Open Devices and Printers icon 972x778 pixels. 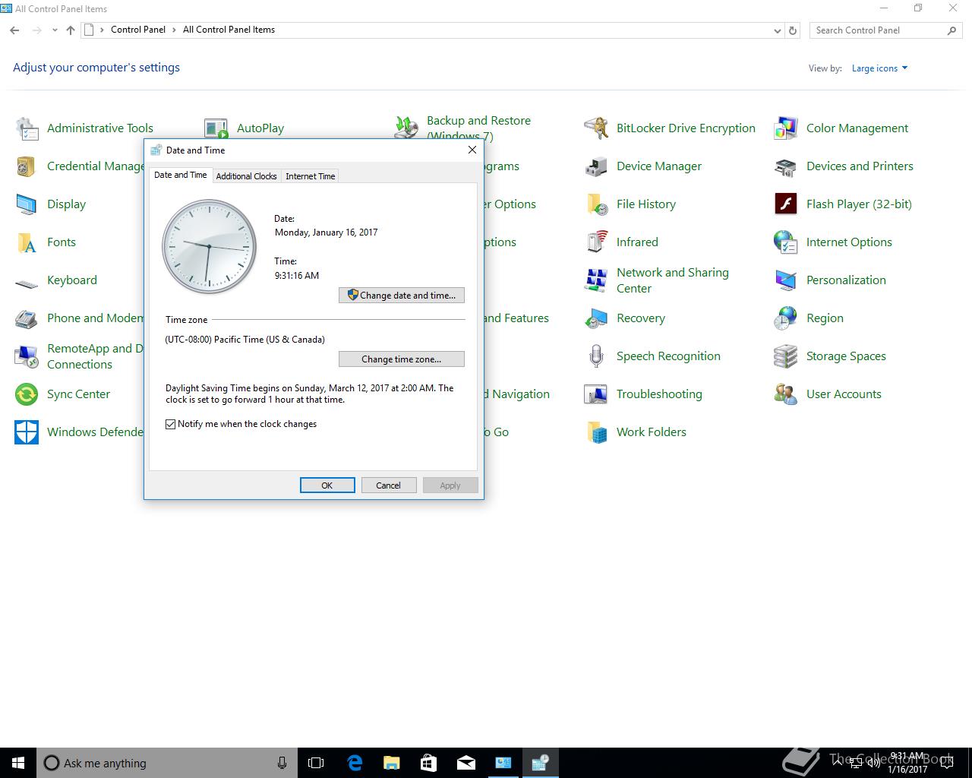786,166
